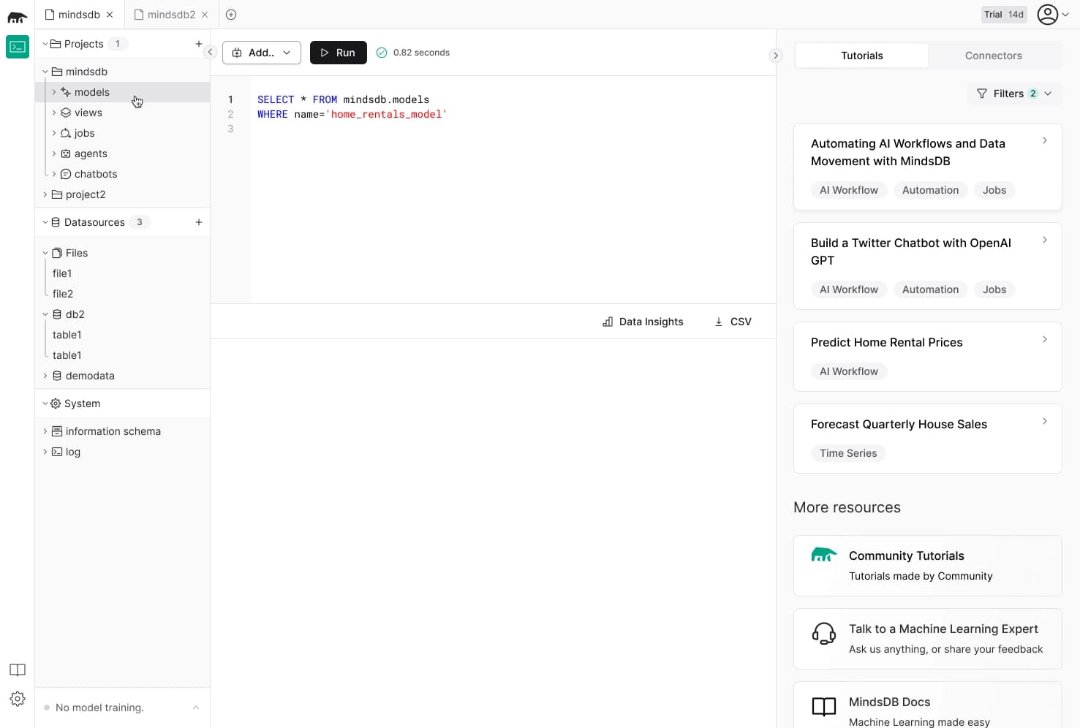This screenshot has width=1080, height=728.
Task: Open the Filters dropdown
Action: (x=1014, y=94)
